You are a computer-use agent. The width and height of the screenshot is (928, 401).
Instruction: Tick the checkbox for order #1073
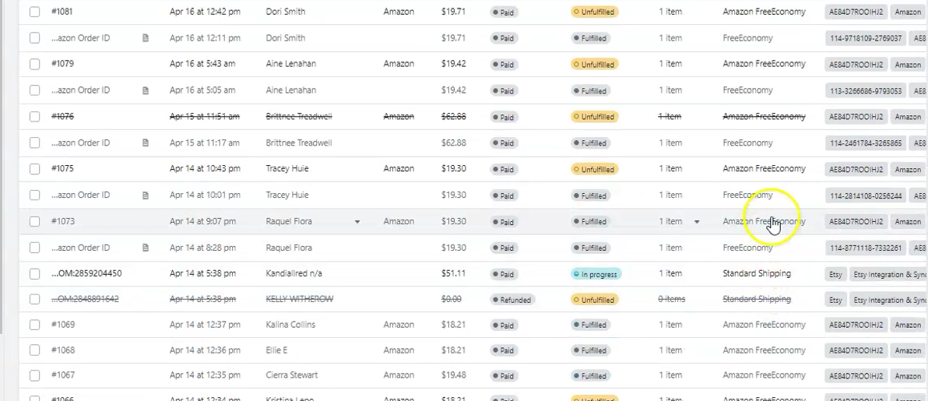[35, 221]
